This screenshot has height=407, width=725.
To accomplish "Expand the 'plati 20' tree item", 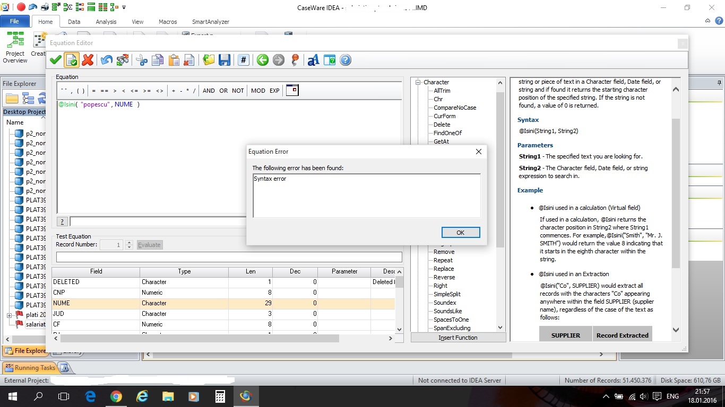I will point(9,315).
